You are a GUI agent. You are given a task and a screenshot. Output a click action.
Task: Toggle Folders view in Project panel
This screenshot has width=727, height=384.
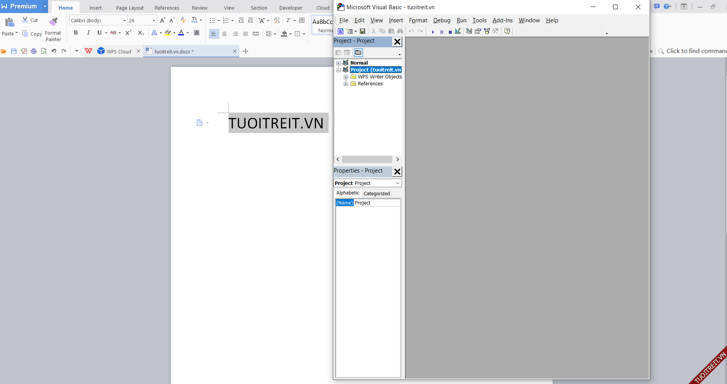tap(358, 53)
